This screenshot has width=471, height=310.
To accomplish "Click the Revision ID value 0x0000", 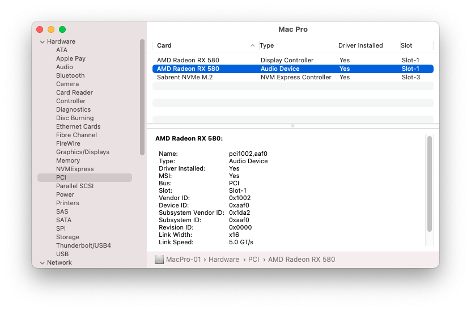I will tap(240, 227).
